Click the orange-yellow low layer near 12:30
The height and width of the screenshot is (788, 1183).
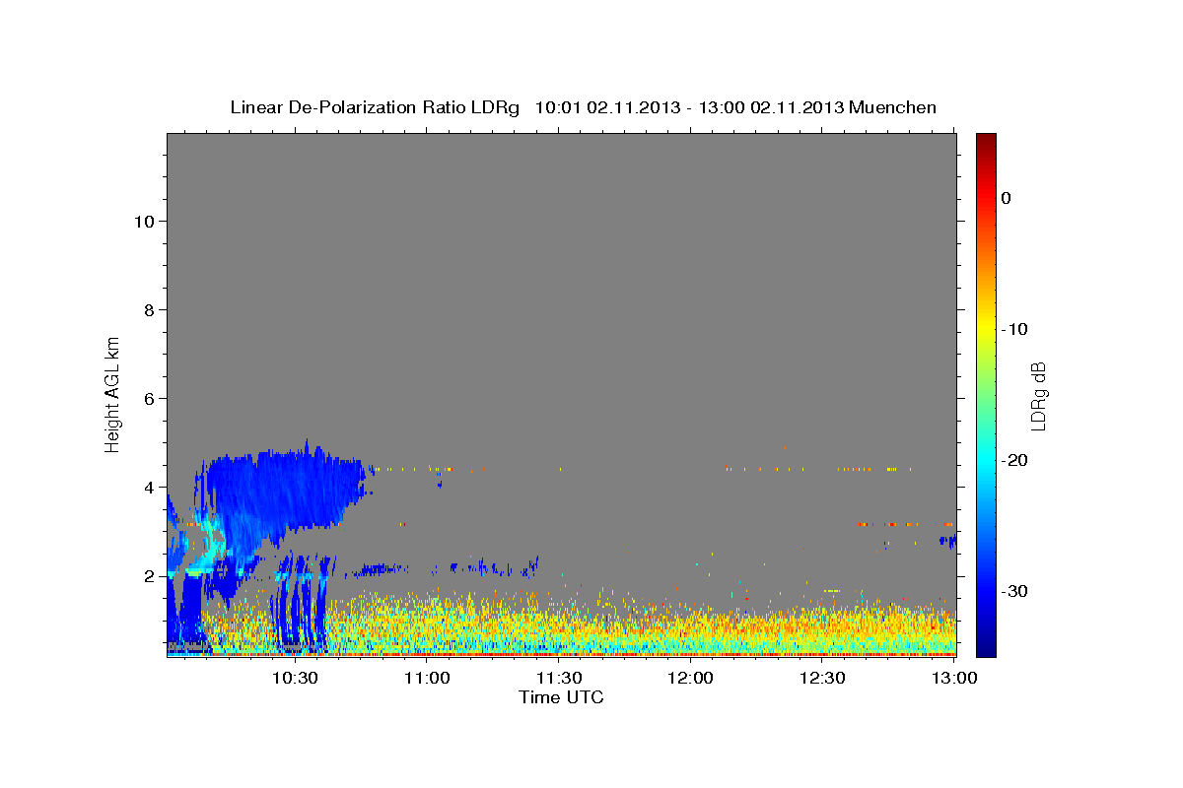[x=823, y=625]
